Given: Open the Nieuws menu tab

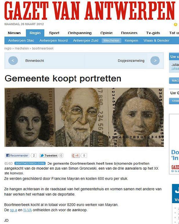Looking at the screenshot, I should pos(14,33).
